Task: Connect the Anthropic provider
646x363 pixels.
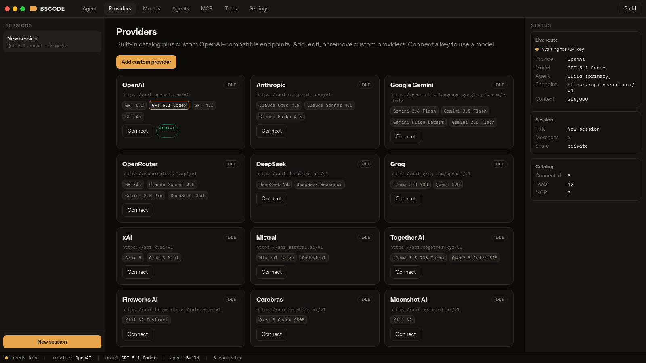Action: [x=272, y=131]
